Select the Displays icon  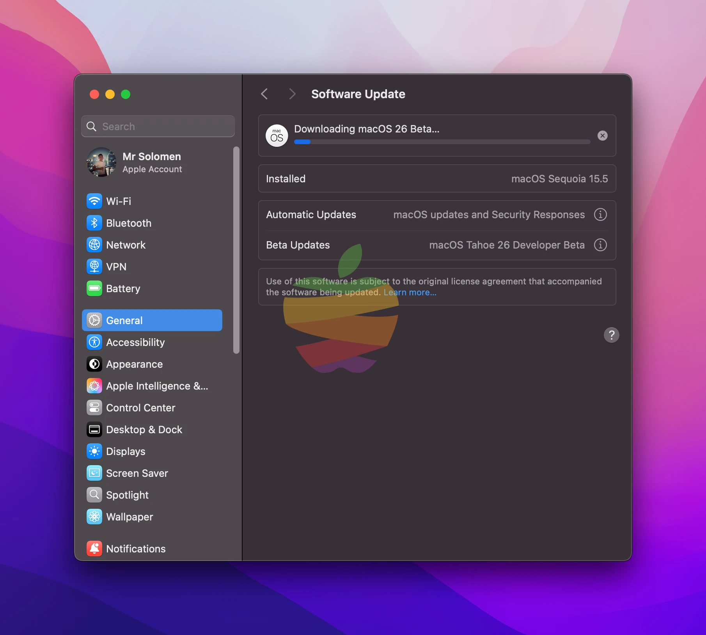[x=94, y=452]
